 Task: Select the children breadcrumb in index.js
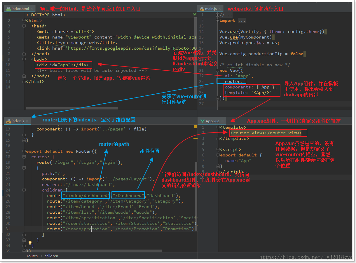point(51,256)
